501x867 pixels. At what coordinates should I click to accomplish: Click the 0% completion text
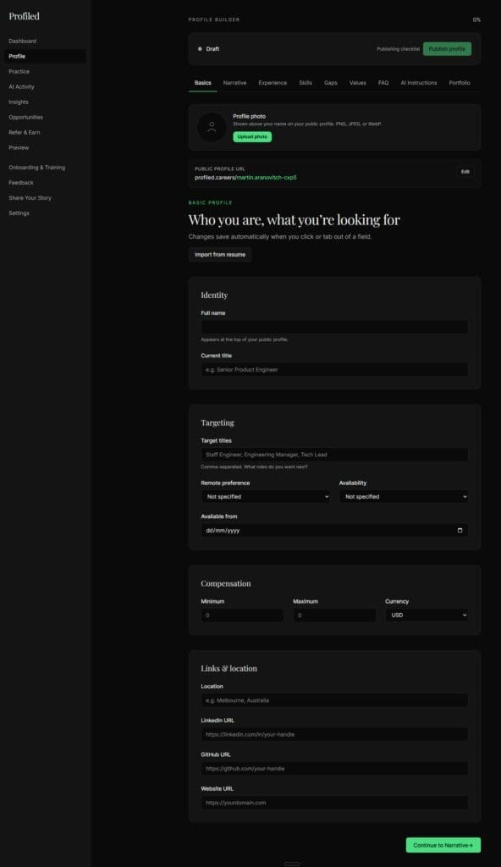[x=476, y=20]
